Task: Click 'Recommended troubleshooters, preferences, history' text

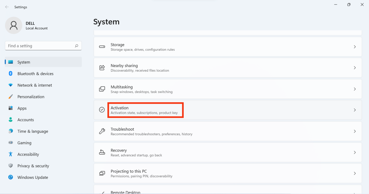Action: (x=152, y=134)
